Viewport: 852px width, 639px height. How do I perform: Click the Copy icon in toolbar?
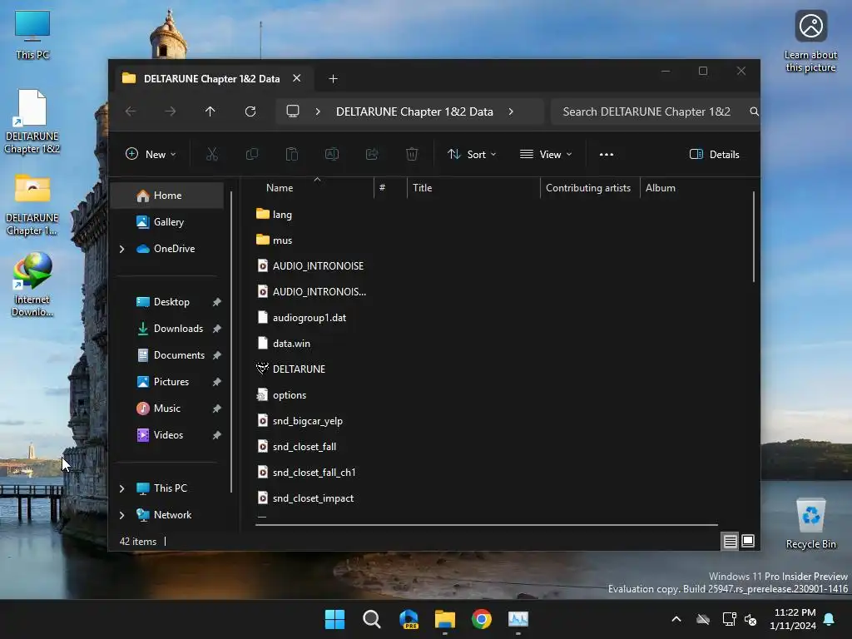point(251,154)
